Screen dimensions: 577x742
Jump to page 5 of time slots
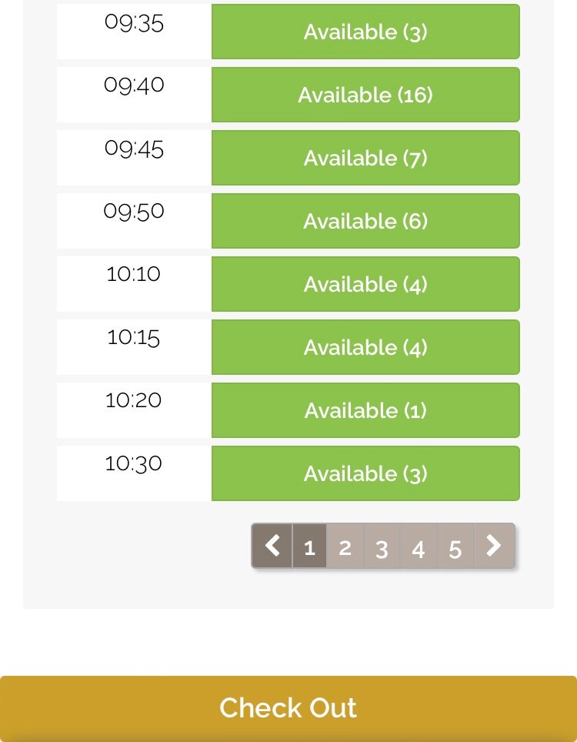pos(455,546)
